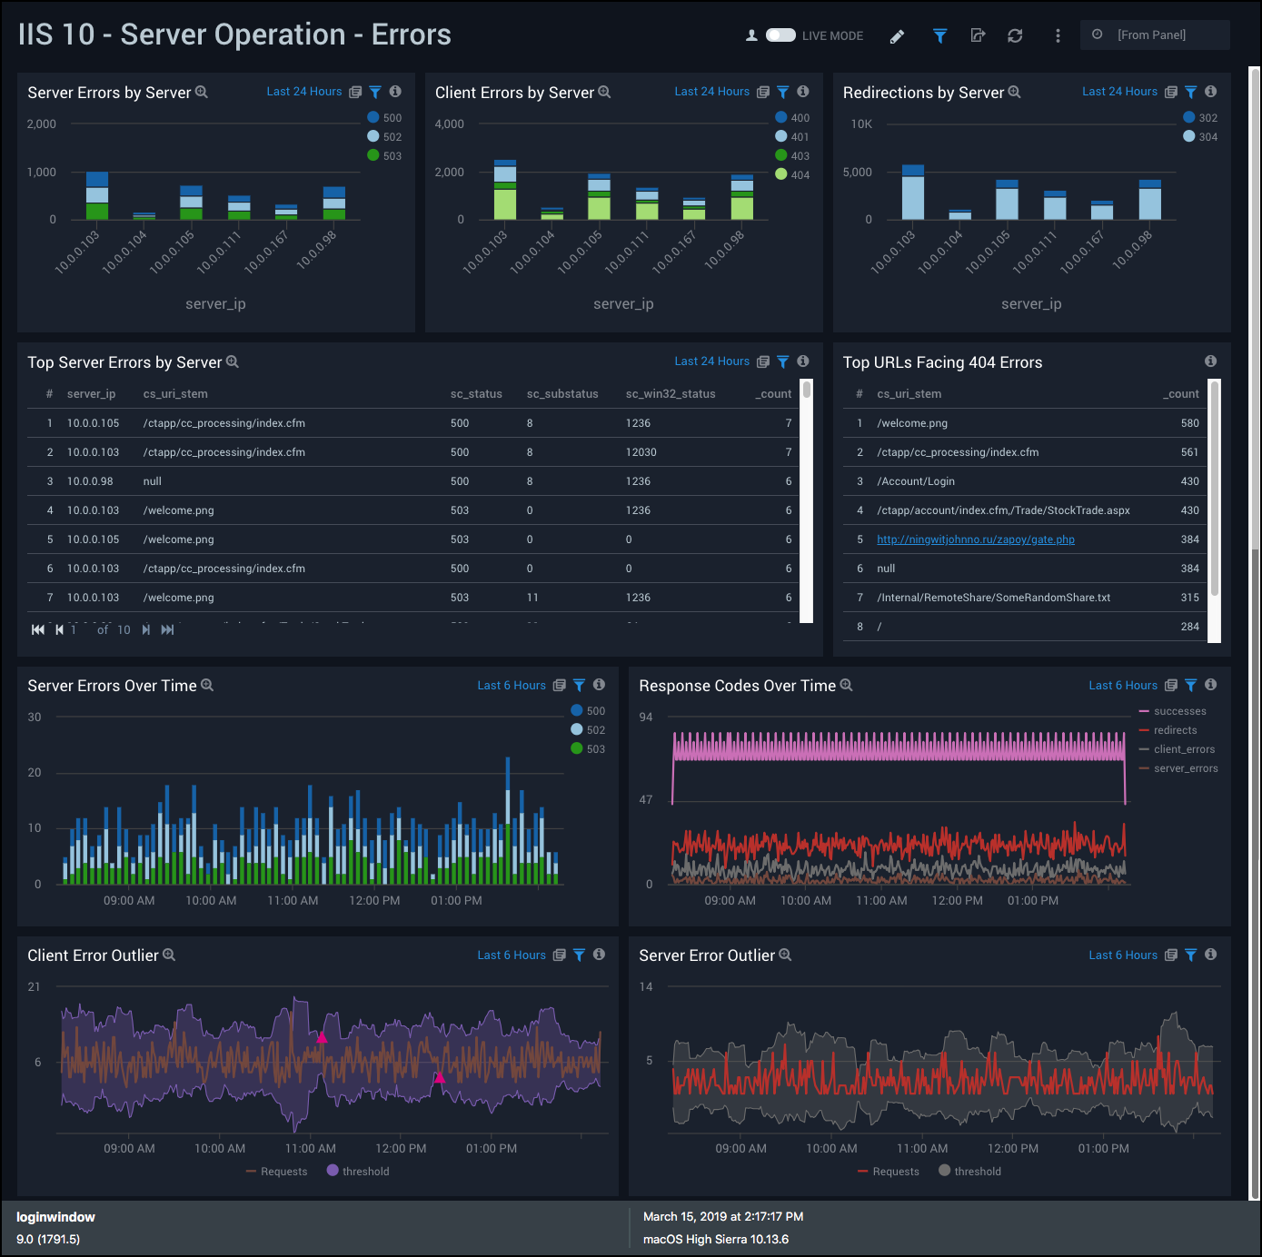Sort Top Server Errors table by sc_substatus

562,394
